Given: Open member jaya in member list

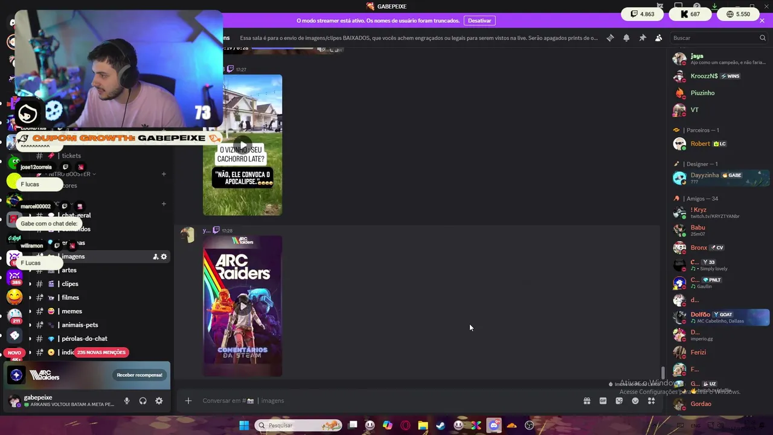Looking at the screenshot, I should [720, 59].
